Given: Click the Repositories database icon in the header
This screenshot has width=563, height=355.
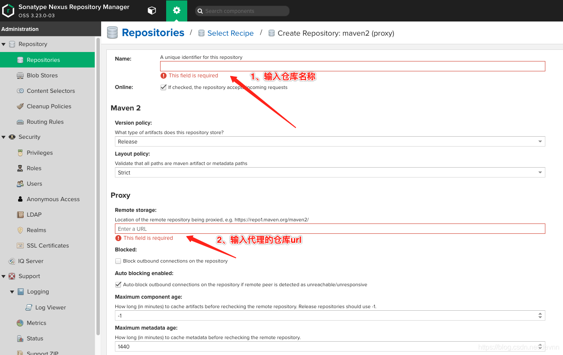Looking at the screenshot, I should click(x=112, y=33).
